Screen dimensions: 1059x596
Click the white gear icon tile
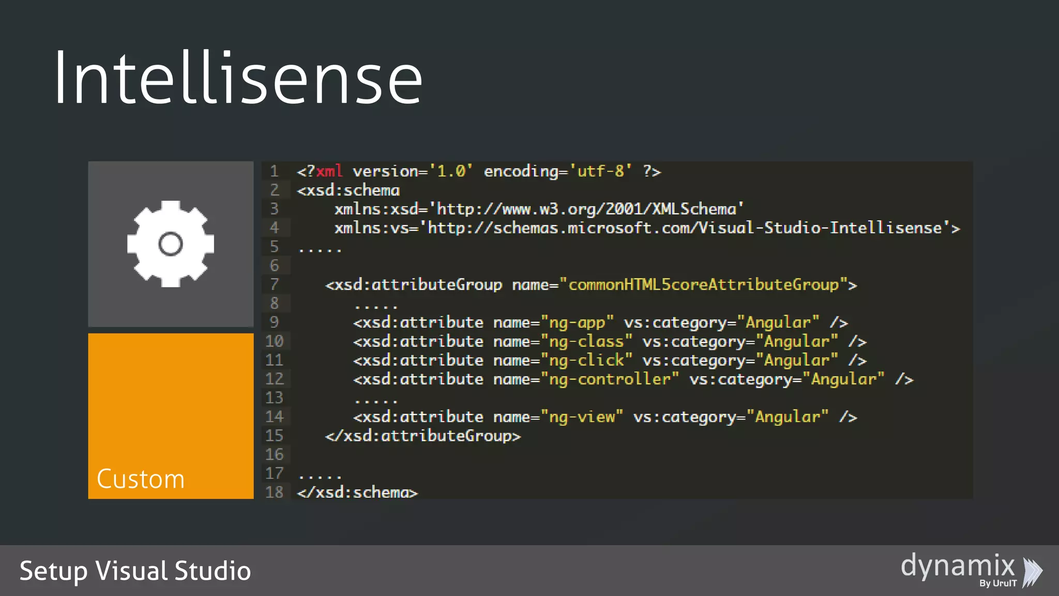click(171, 244)
